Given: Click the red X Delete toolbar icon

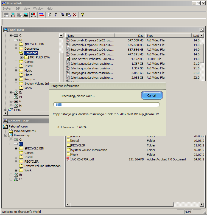Looking at the screenshot, I should [75, 15].
